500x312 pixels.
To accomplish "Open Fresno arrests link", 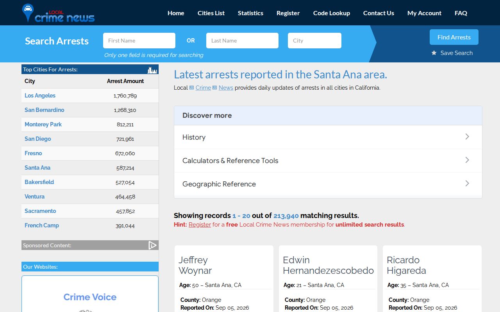I will click(x=33, y=153).
